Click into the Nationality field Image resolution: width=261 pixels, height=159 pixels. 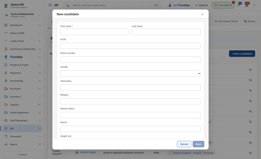130,87
